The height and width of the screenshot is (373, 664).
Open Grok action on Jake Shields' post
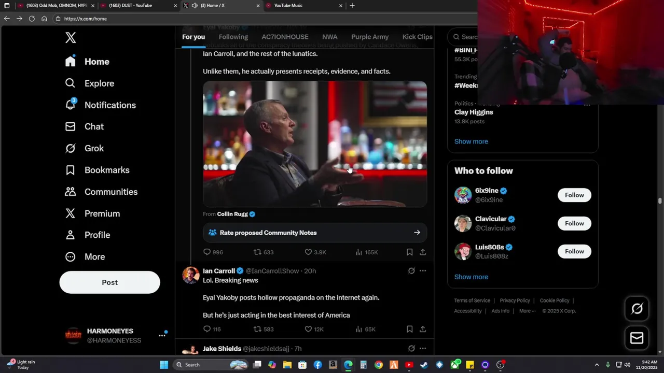tap(411, 349)
